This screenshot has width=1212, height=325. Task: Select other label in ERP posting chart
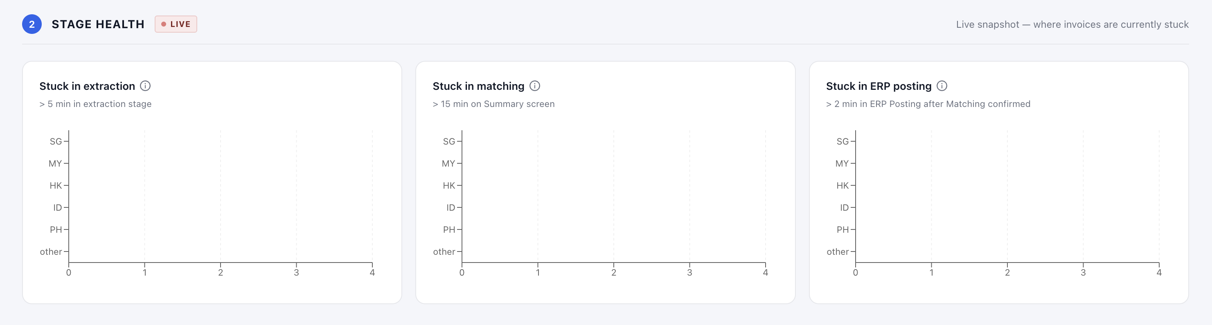[x=838, y=252]
